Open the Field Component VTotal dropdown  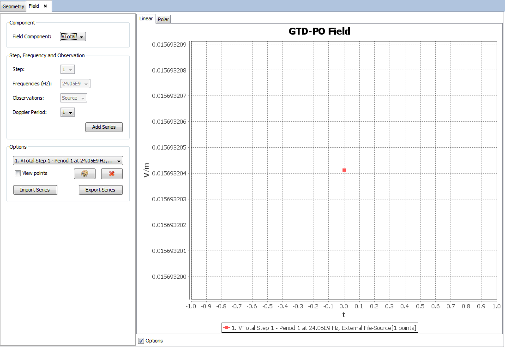coord(73,37)
